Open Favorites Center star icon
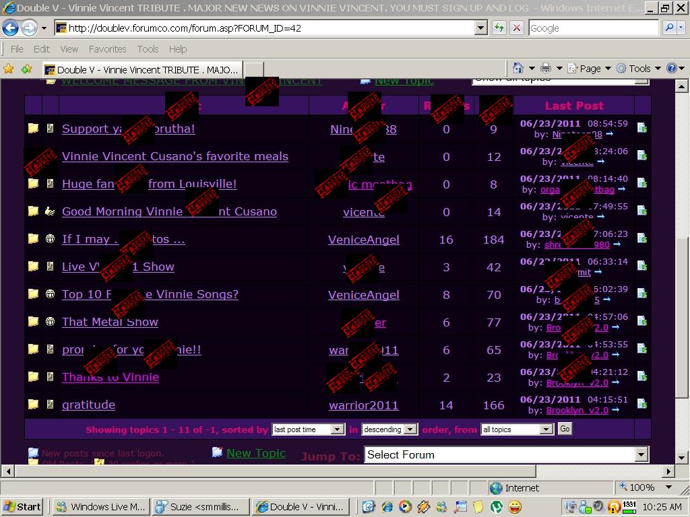The width and height of the screenshot is (690, 517). (x=8, y=69)
